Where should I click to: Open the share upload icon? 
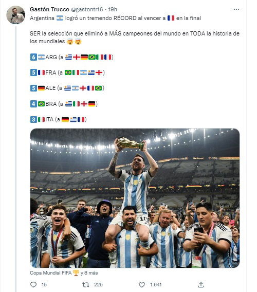click(x=201, y=285)
